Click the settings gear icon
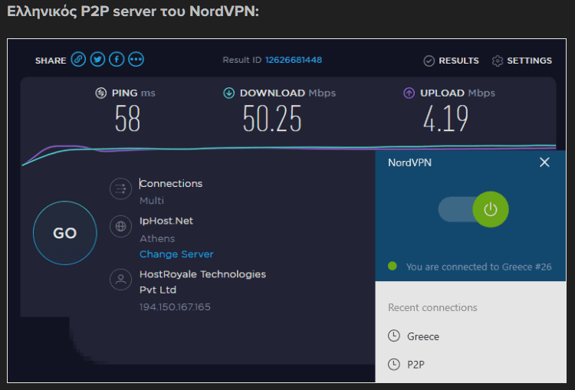This screenshot has height=390, width=575. click(x=498, y=61)
